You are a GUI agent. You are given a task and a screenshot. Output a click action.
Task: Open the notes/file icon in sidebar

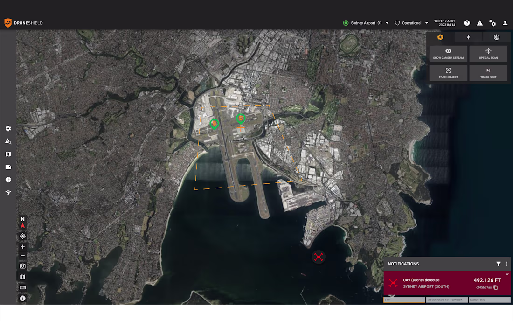[x=8, y=167]
